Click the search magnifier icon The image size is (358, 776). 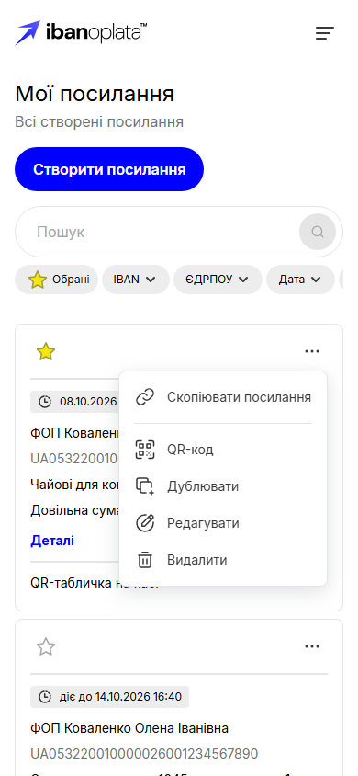(x=318, y=232)
